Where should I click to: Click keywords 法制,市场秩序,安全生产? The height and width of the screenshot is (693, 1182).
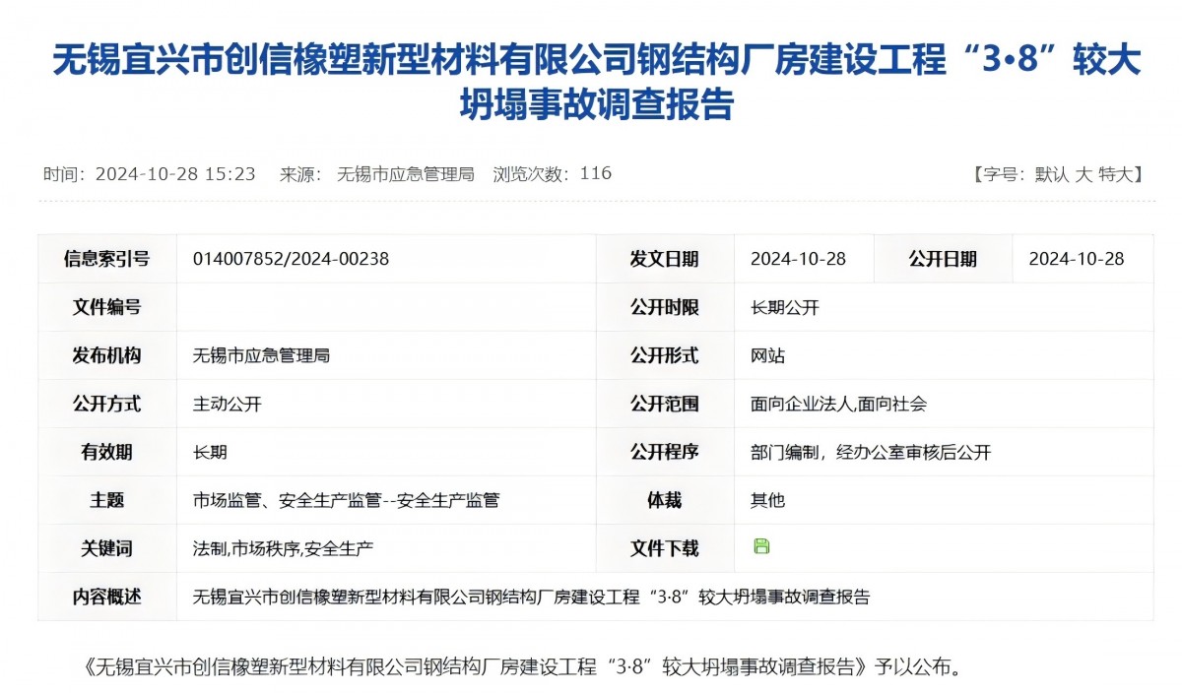(x=283, y=548)
